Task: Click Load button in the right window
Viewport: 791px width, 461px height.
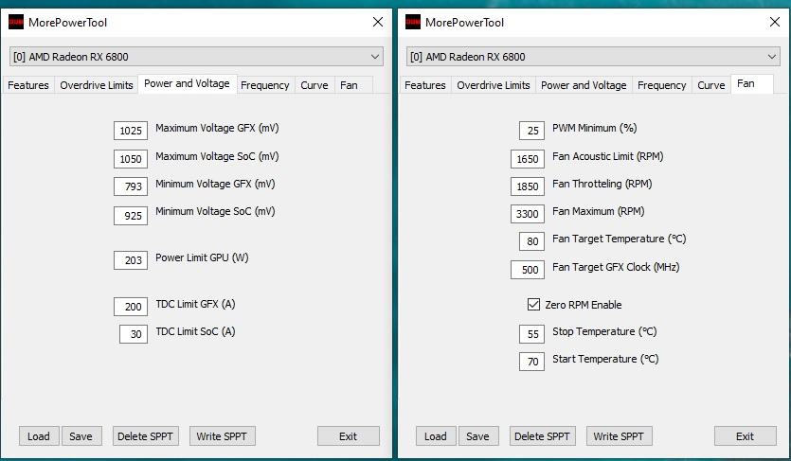Action: coord(436,436)
